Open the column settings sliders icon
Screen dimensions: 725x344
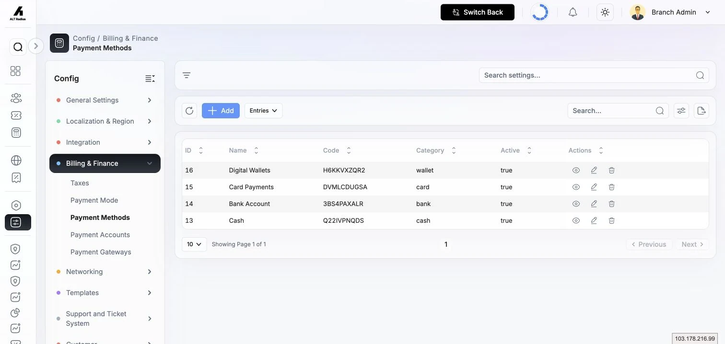[x=681, y=111]
